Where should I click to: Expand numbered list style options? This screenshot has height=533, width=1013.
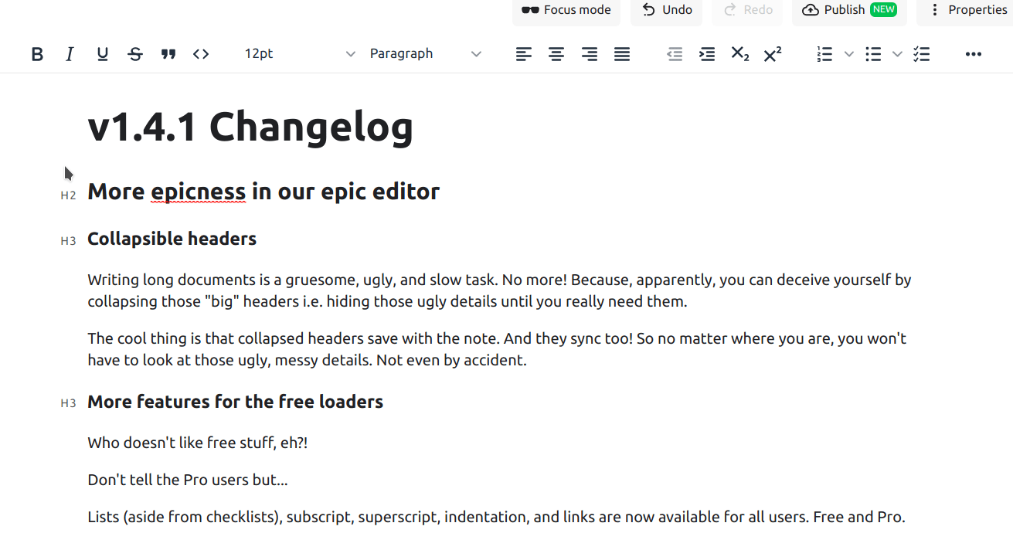[x=849, y=54]
